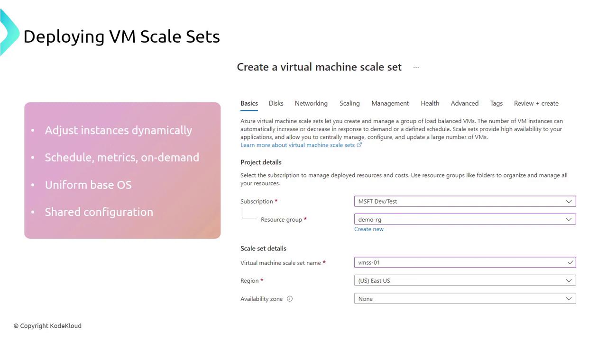Click the external link icon beside Learn more

click(359, 145)
